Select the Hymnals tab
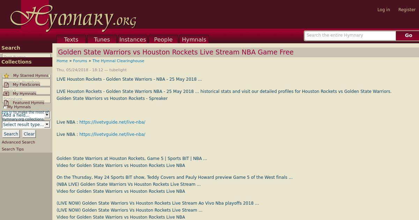The height and width of the screenshot is (220, 419). (x=194, y=39)
